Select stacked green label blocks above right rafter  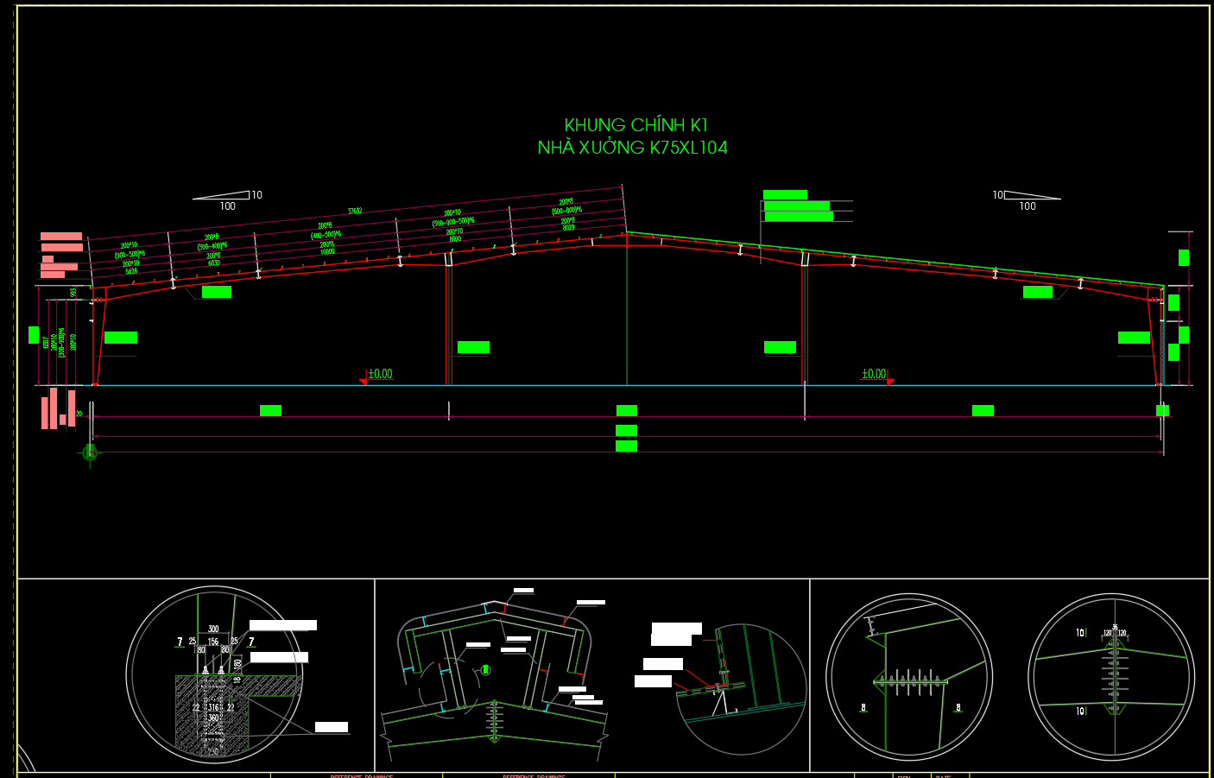pos(796,206)
